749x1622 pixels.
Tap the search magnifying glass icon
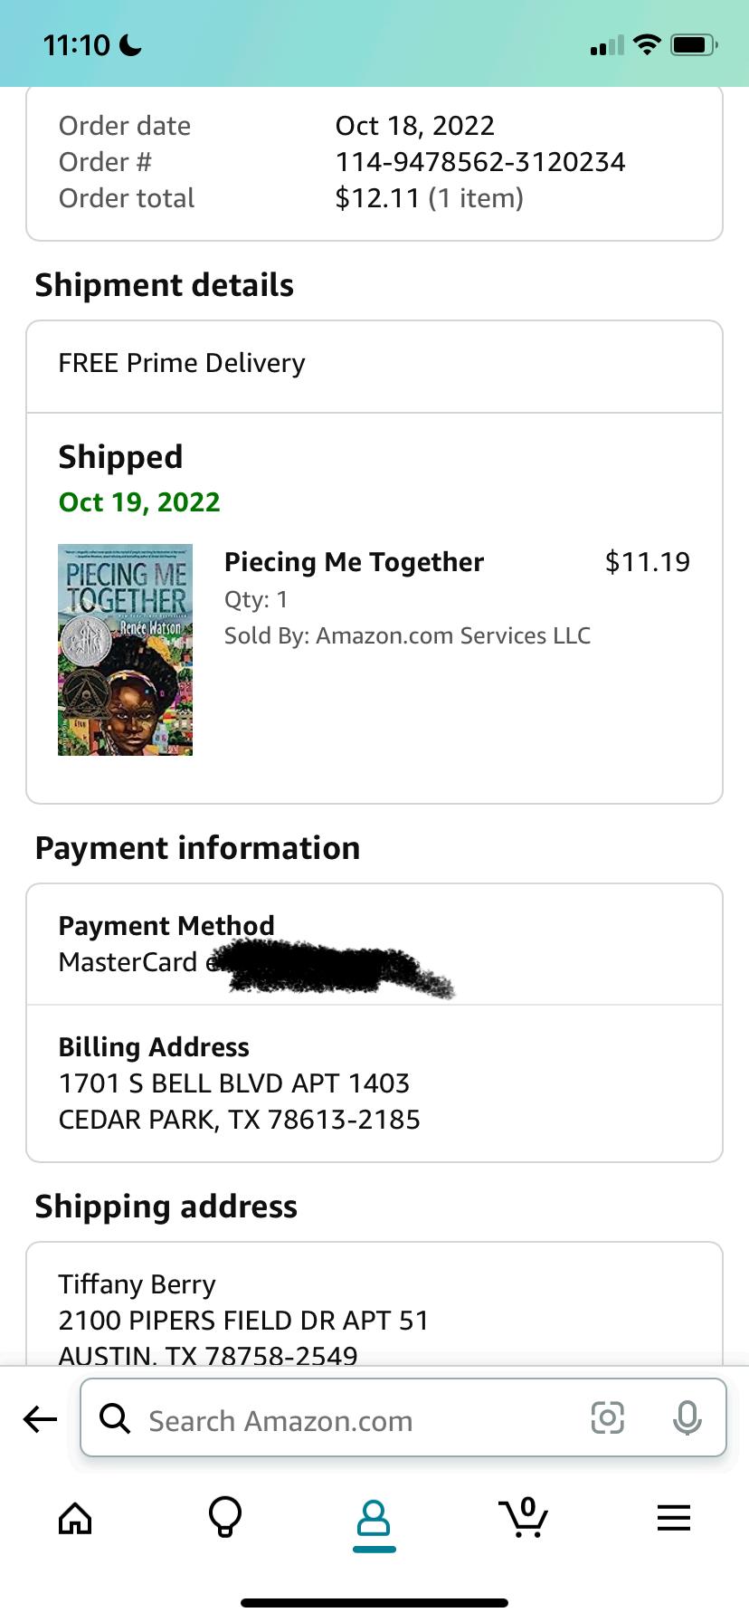pos(115,1417)
